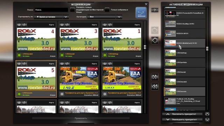Toggle green active indicator of 5.RX3assets card
The width and height of the screenshot is (224, 126).
(19, 94)
